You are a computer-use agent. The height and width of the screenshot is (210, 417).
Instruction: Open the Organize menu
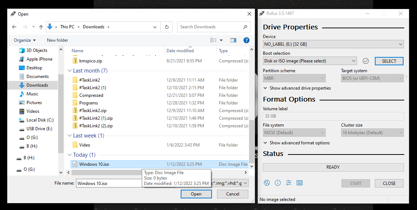[x=25, y=40]
